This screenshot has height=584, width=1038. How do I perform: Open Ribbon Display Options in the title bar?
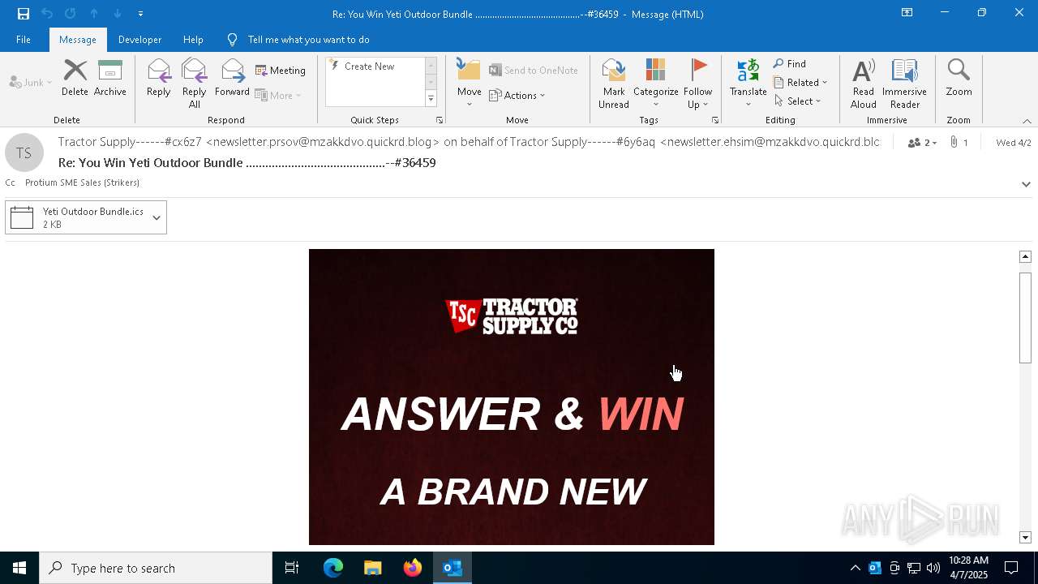(907, 13)
